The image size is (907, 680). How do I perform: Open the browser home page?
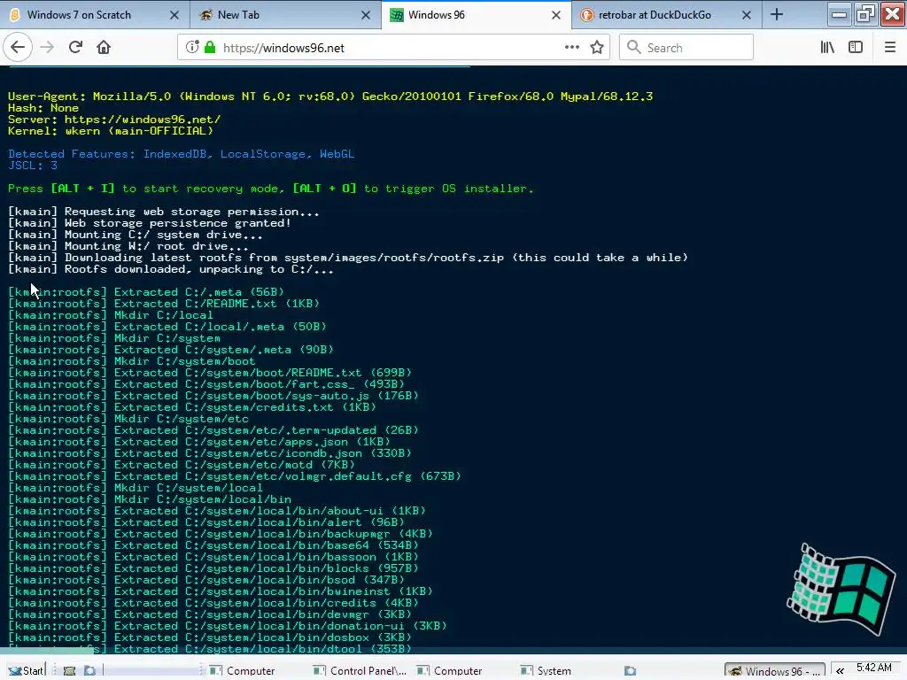click(104, 48)
